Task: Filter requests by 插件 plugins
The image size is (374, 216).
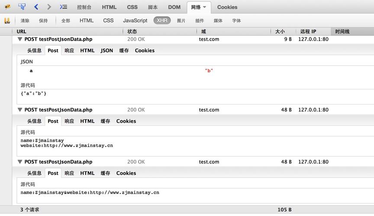Action: (x=200, y=21)
